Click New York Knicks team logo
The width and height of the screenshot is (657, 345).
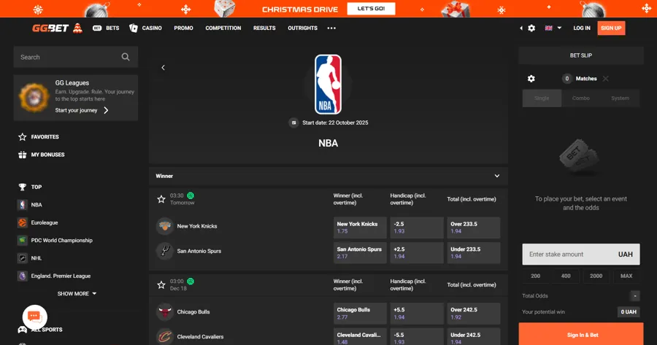point(165,226)
